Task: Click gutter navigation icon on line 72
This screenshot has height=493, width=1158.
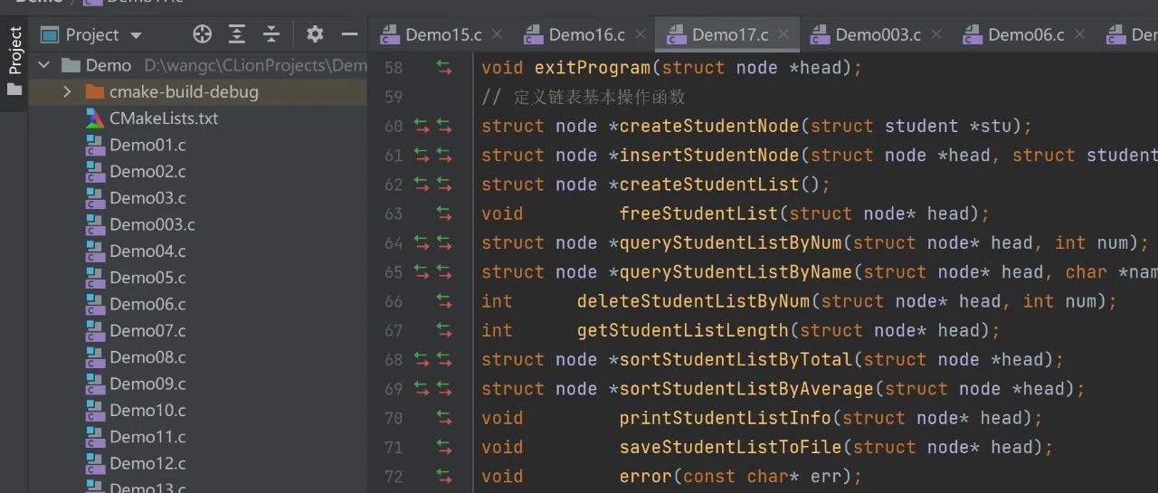Action: (x=443, y=476)
